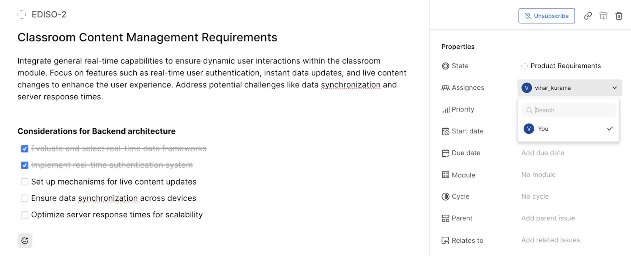Check Set up mechanisms for live content updates

(25, 182)
